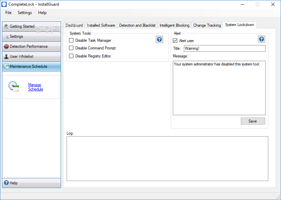The width and height of the screenshot is (281, 200).
Task: Open the Help menu in menu bar
Action: [x=42, y=13]
